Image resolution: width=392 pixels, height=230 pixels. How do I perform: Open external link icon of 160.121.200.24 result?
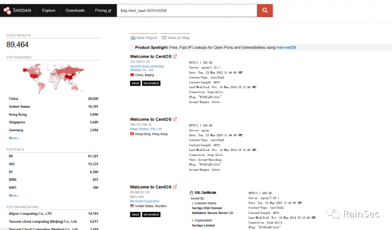tap(175, 120)
